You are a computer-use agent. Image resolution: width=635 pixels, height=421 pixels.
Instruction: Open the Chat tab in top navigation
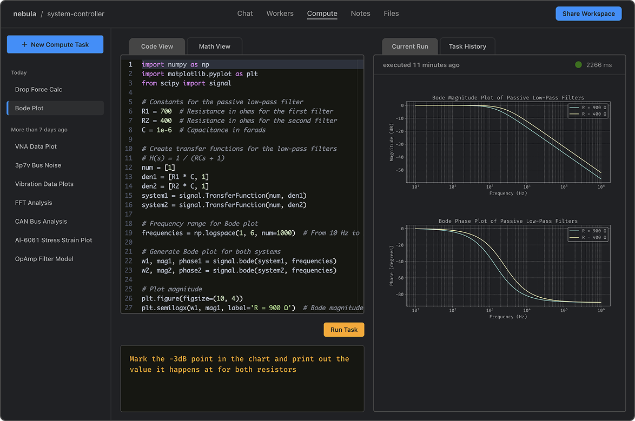[x=245, y=14]
